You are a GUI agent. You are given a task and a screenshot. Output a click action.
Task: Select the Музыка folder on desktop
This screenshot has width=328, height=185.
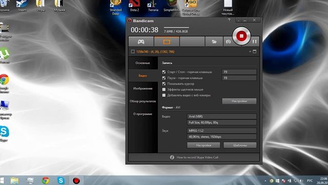(x=59, y=6)
